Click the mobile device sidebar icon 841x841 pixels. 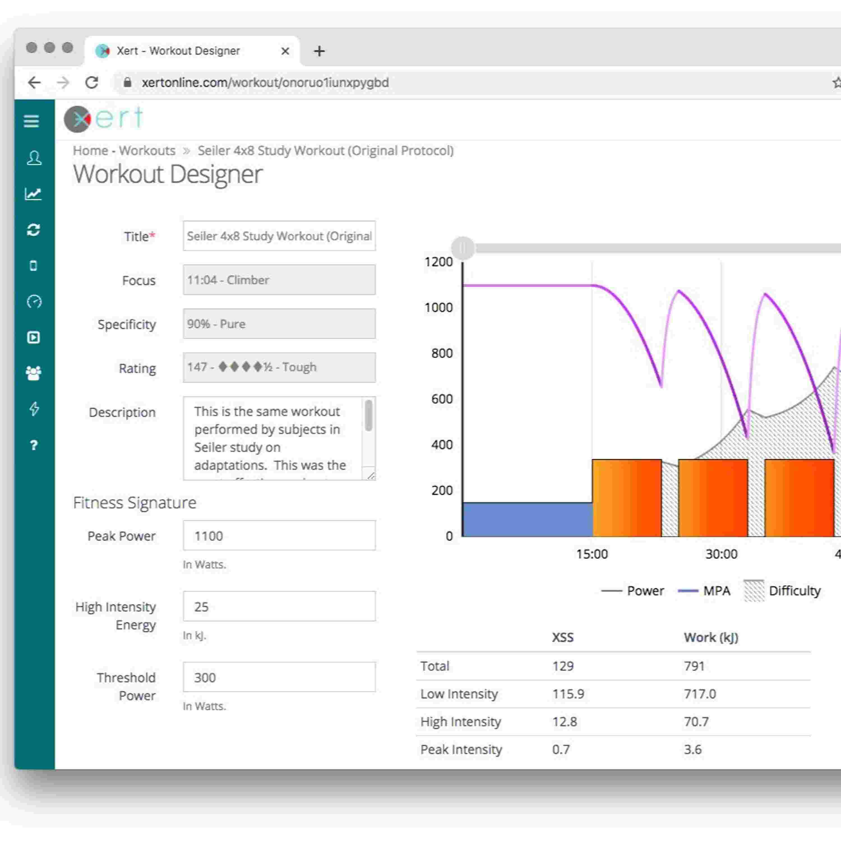34,265
